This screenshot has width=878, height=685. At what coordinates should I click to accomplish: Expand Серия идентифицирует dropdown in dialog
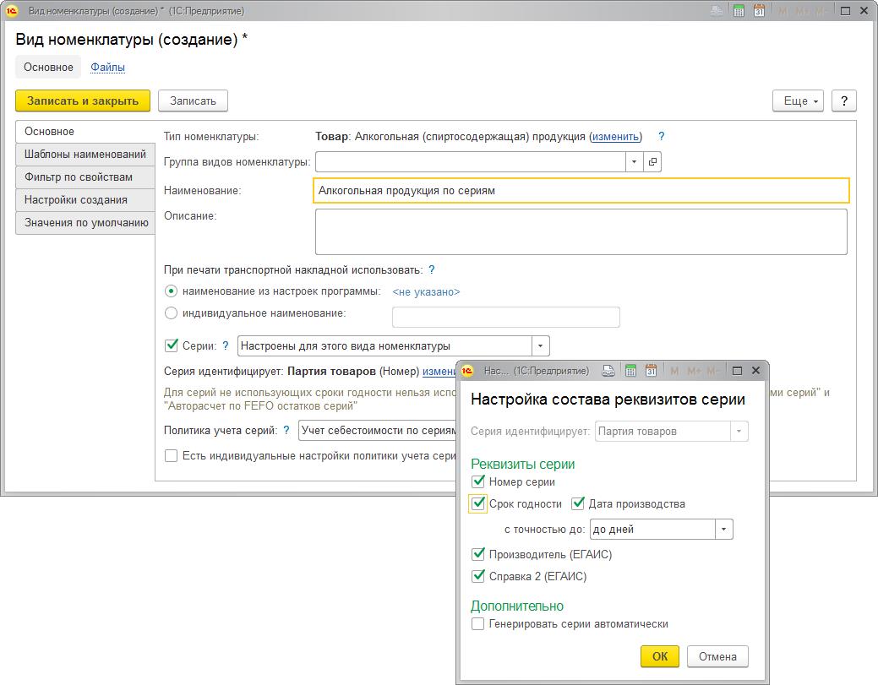(x=739, y=432)
